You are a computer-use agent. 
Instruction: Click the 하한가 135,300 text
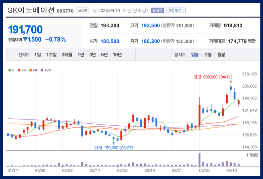click(178, 41)
